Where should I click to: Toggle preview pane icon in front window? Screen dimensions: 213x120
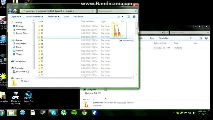[128, 17]
